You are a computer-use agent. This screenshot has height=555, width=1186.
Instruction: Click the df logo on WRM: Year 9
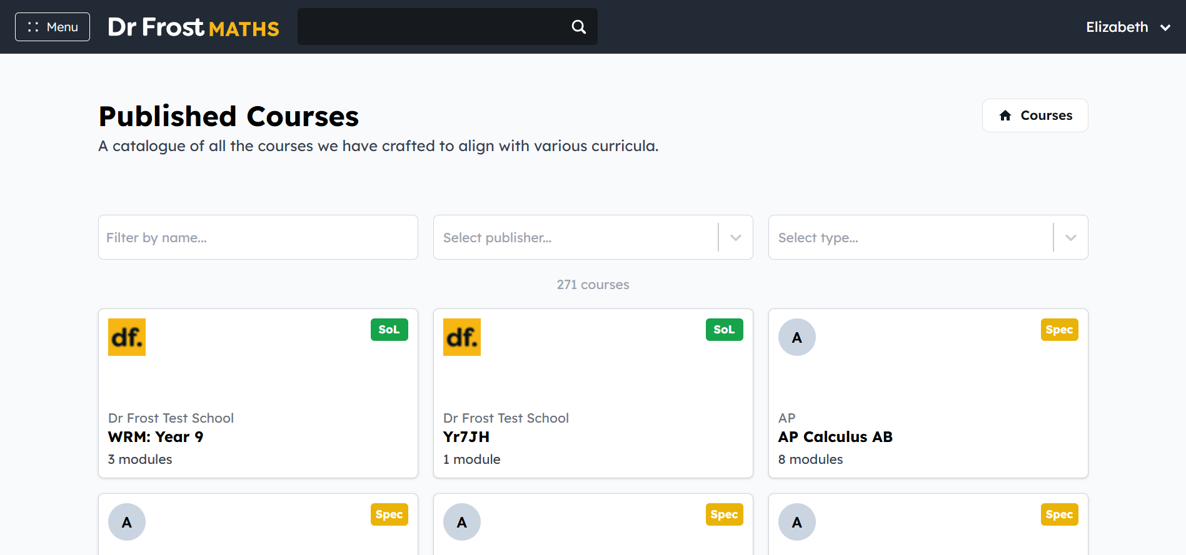coord(127,337)
